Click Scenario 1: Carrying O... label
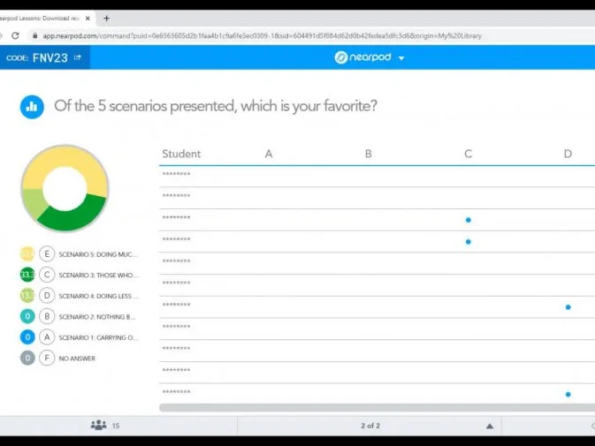The image size is (595, 446). coord(99,337)
